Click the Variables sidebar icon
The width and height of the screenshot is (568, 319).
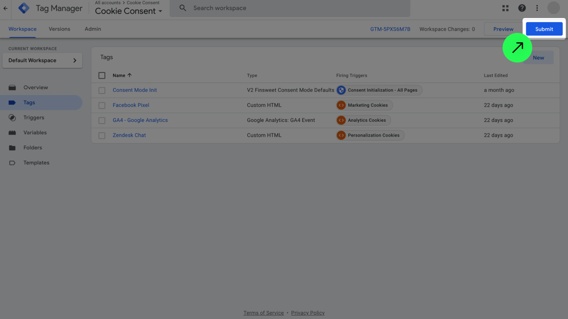(x=12, y=133)
